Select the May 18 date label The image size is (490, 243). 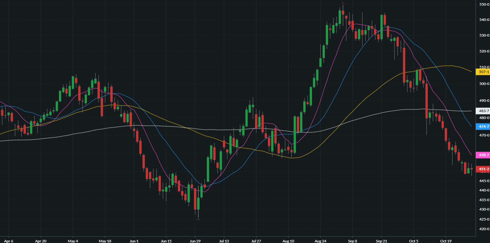(105, 241)
